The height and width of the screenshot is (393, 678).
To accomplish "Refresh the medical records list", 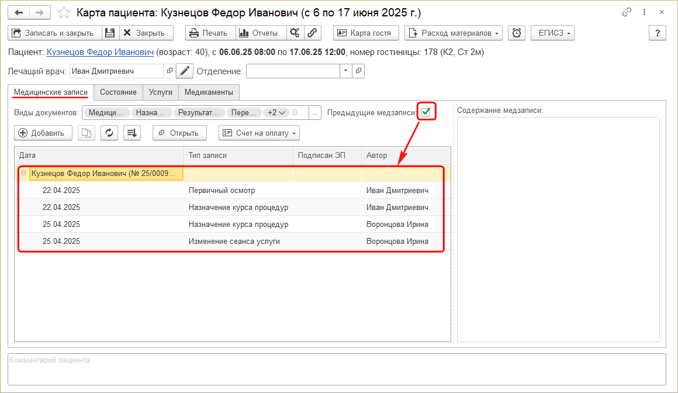I will (x=109, y=133).
